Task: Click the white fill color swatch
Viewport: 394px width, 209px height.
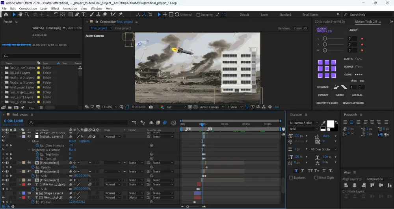Action: pos(330,124)
